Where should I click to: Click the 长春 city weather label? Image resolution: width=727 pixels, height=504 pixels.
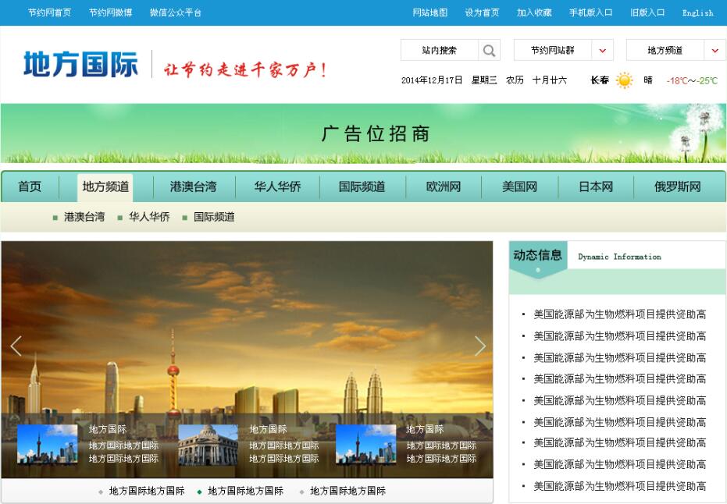(600, 80)
